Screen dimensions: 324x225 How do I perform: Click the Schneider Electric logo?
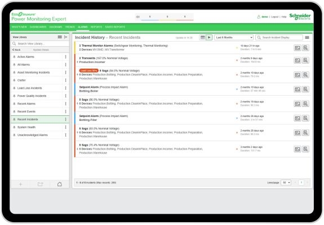pyautogui.click(x=300, y=16)
